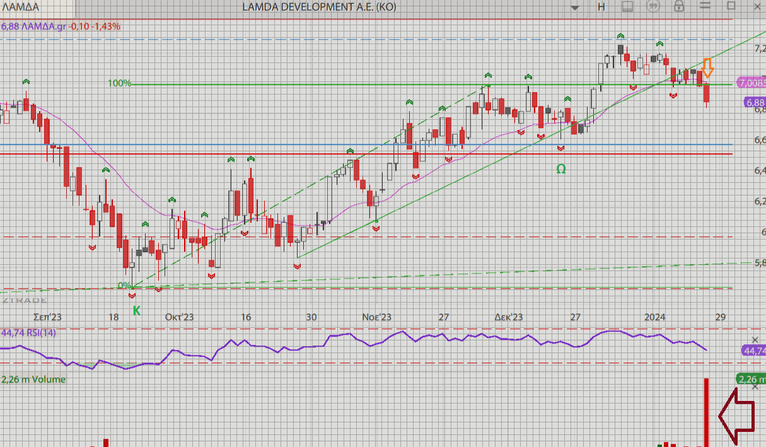Click the 2024 date label
The height and width of the screenshot is (447, 766).
(655, 317)
